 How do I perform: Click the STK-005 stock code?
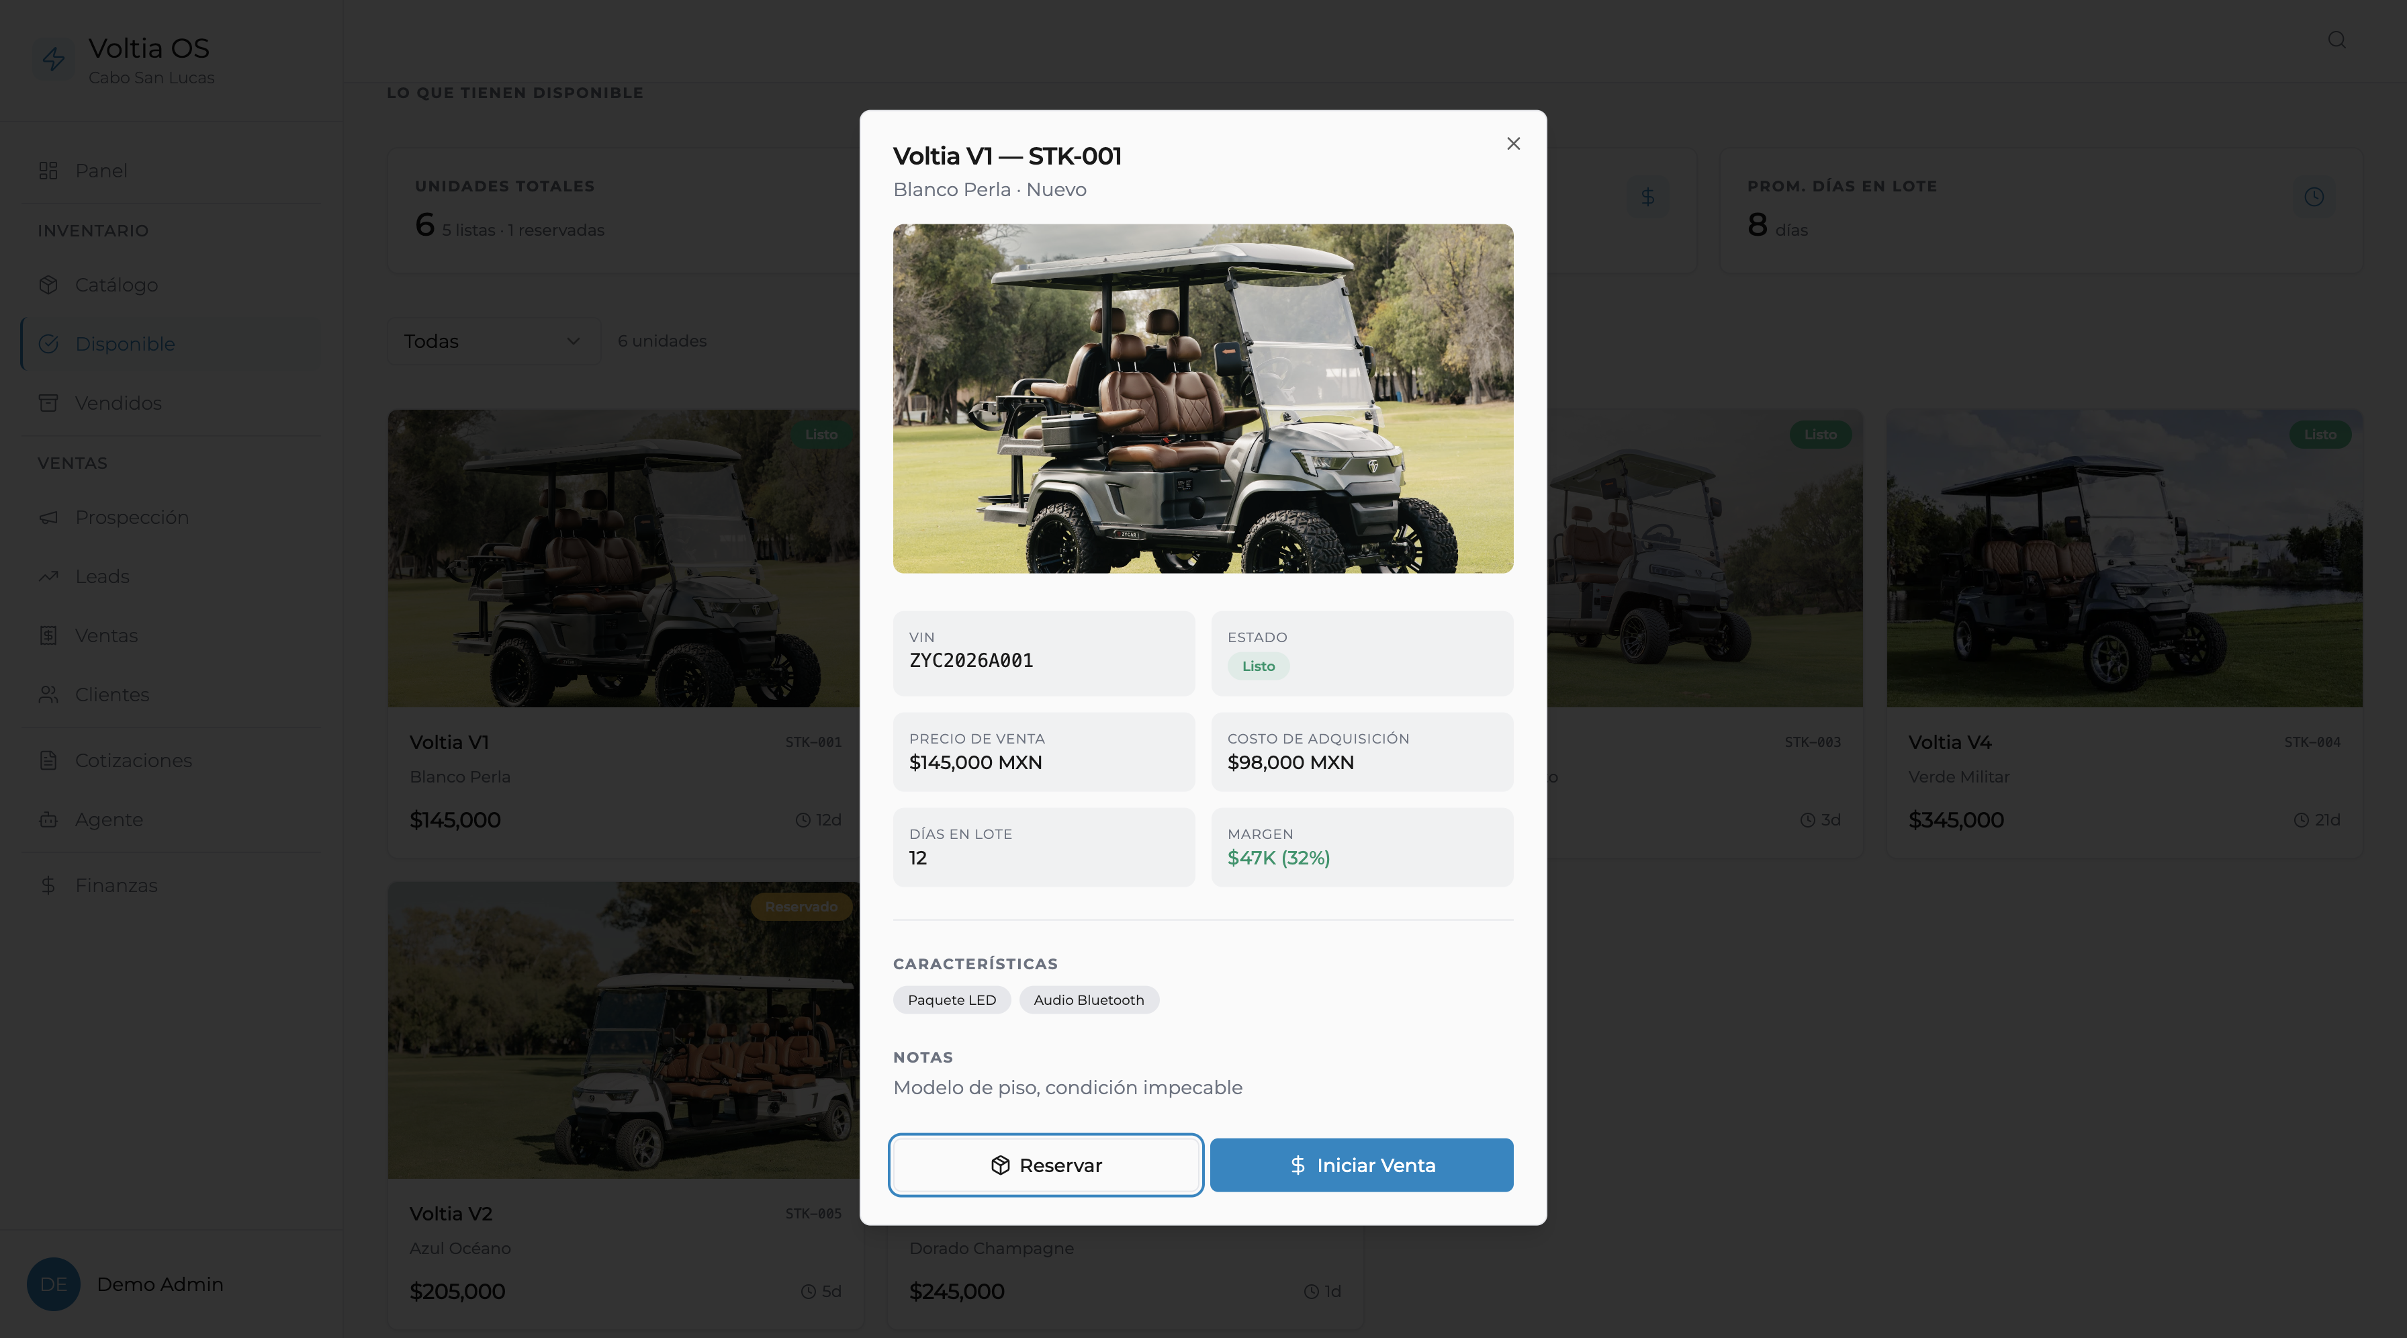point(813,1214)
